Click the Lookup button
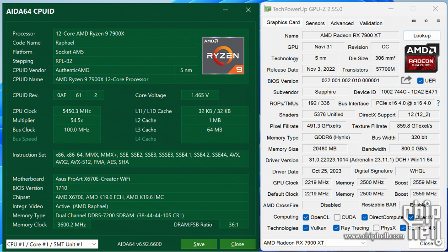Image resolution: width=448 pixels, height=252 pixels. point(422,36)
